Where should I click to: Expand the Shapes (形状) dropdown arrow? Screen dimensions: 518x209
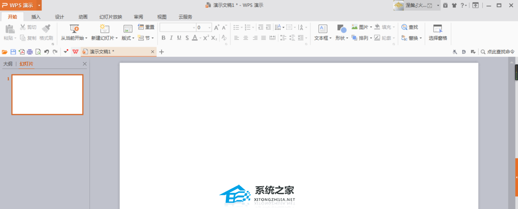[x=347, y=38]
